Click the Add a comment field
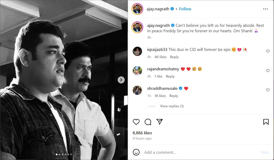 pyautogui.click(x=197, y=152)
